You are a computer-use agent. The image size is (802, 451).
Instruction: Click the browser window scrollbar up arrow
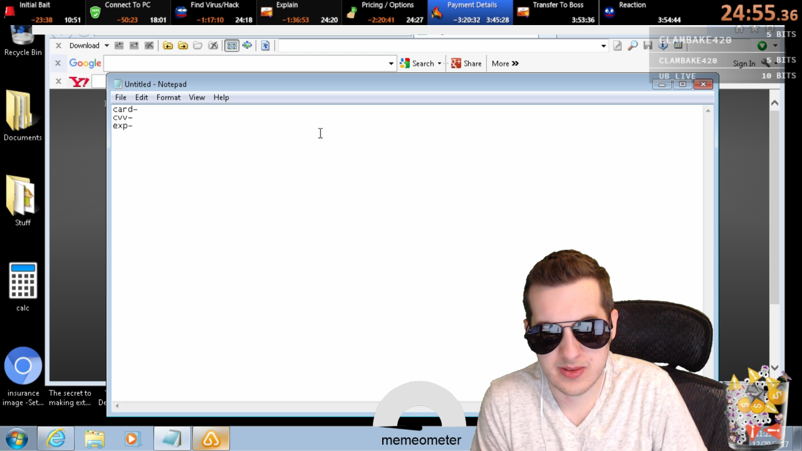click(x=774, y=103)
